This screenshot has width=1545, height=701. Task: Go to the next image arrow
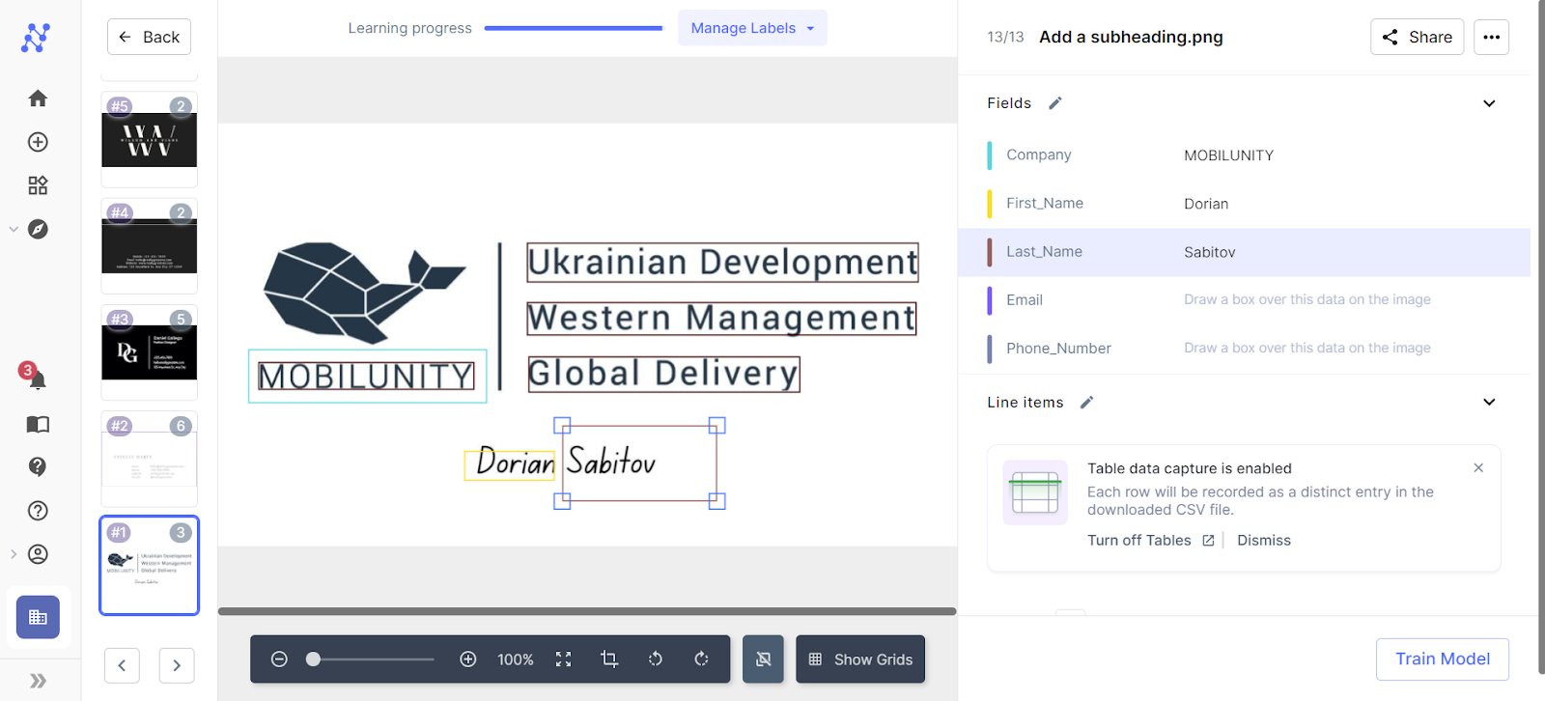(177, 665)
